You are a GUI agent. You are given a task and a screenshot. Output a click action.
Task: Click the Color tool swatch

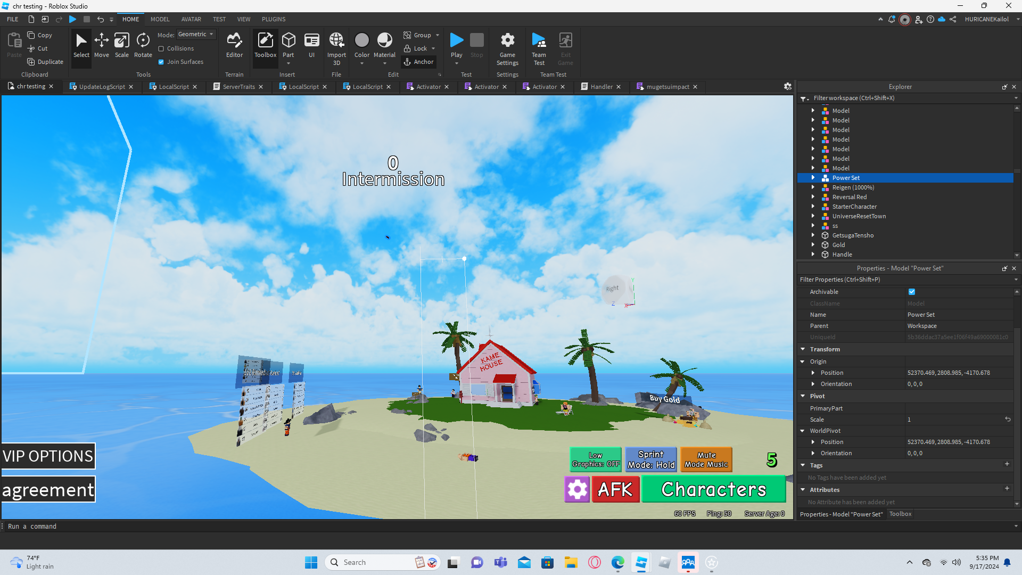point(362,40)
